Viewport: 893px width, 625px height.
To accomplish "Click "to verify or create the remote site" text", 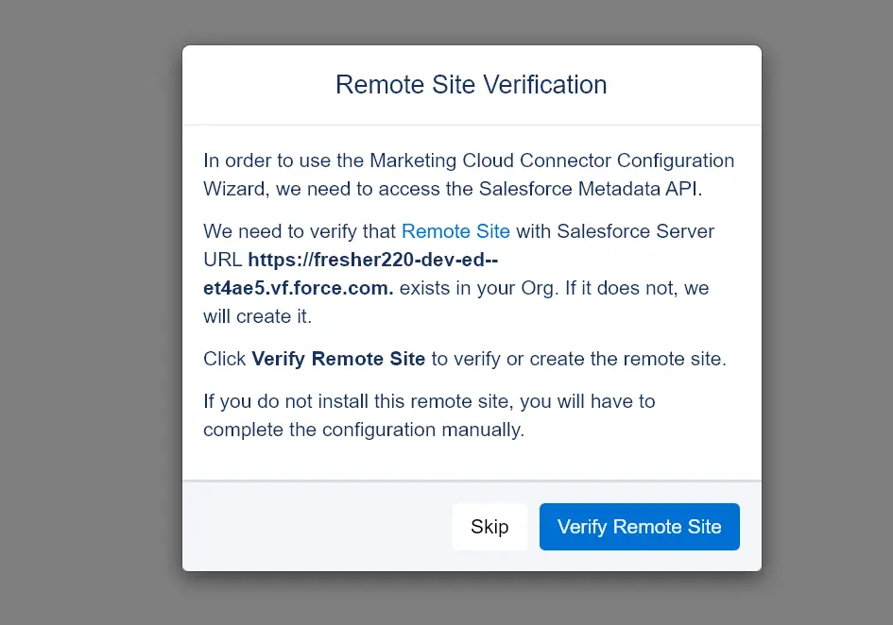I will pyautogui.click(x=578, y=360).
